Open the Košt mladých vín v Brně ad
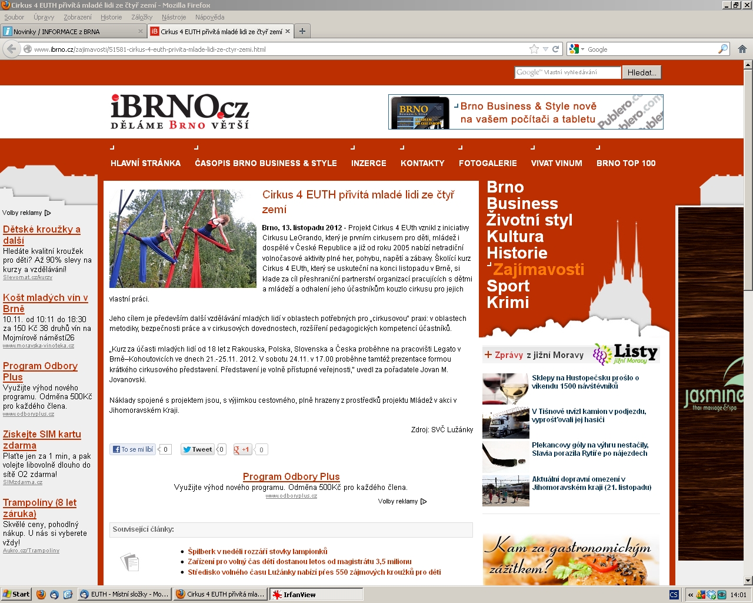This screenshot has height=603, width=753. coord(45,303)
